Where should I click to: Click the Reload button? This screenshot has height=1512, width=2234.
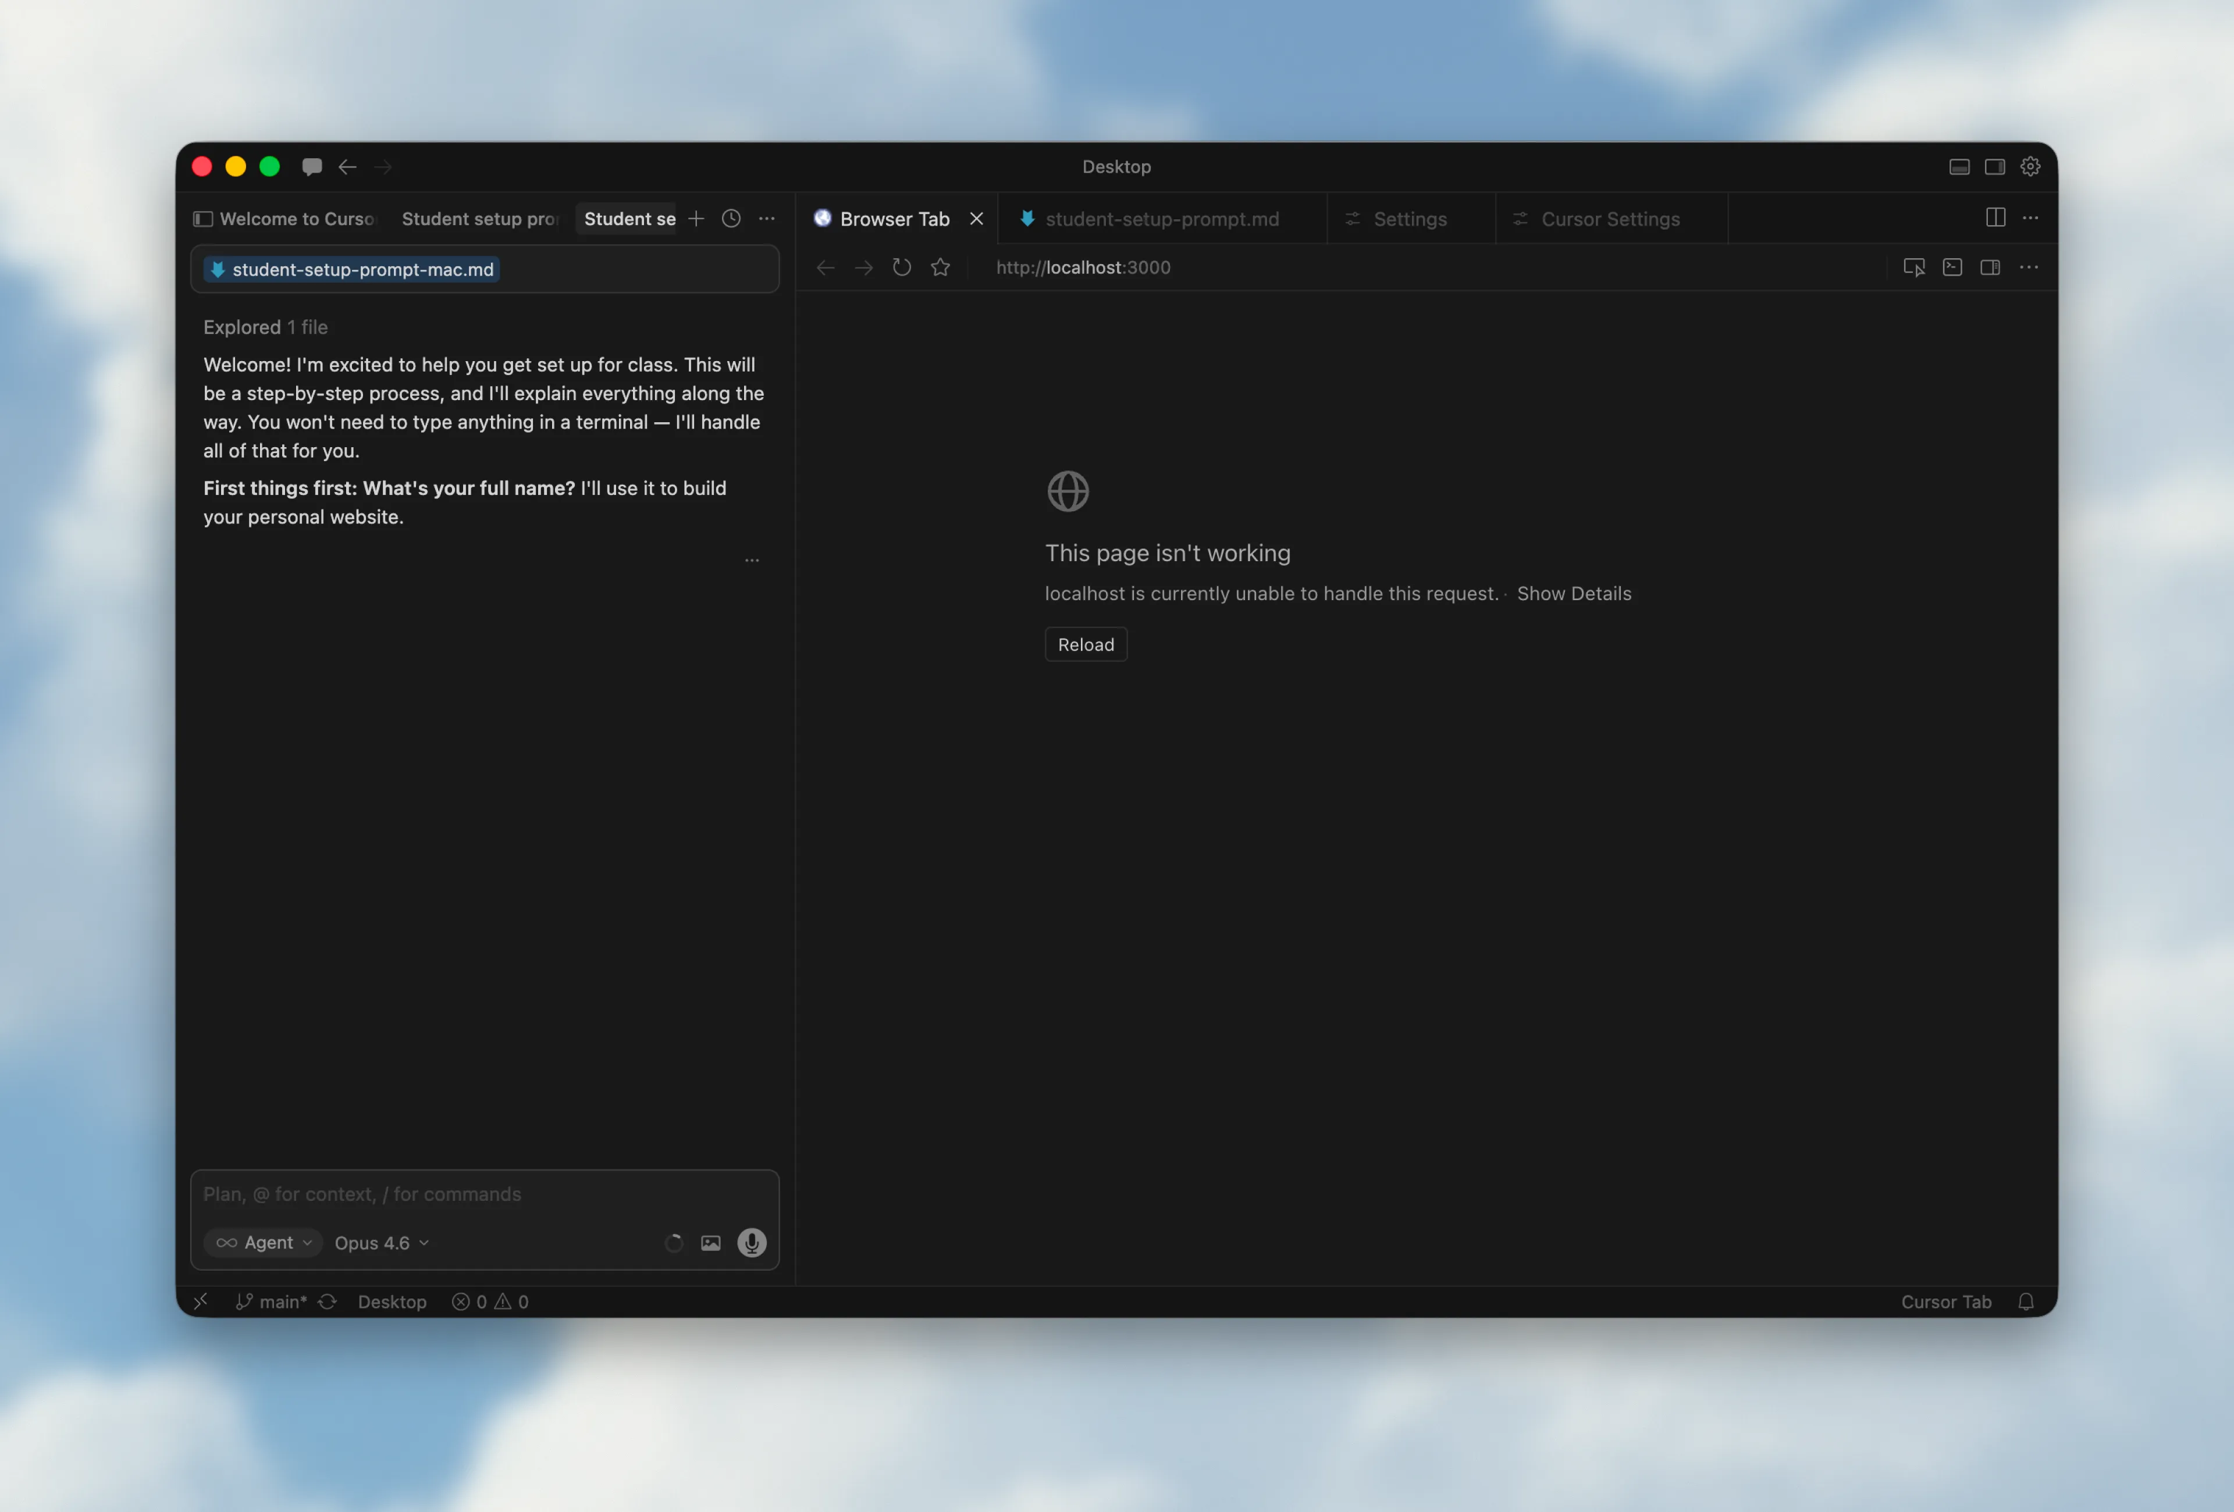pyautogui.click(x=1086, y=644)
